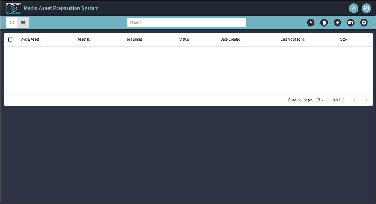Open the user avatar 'A' menu

click(353, 8)
